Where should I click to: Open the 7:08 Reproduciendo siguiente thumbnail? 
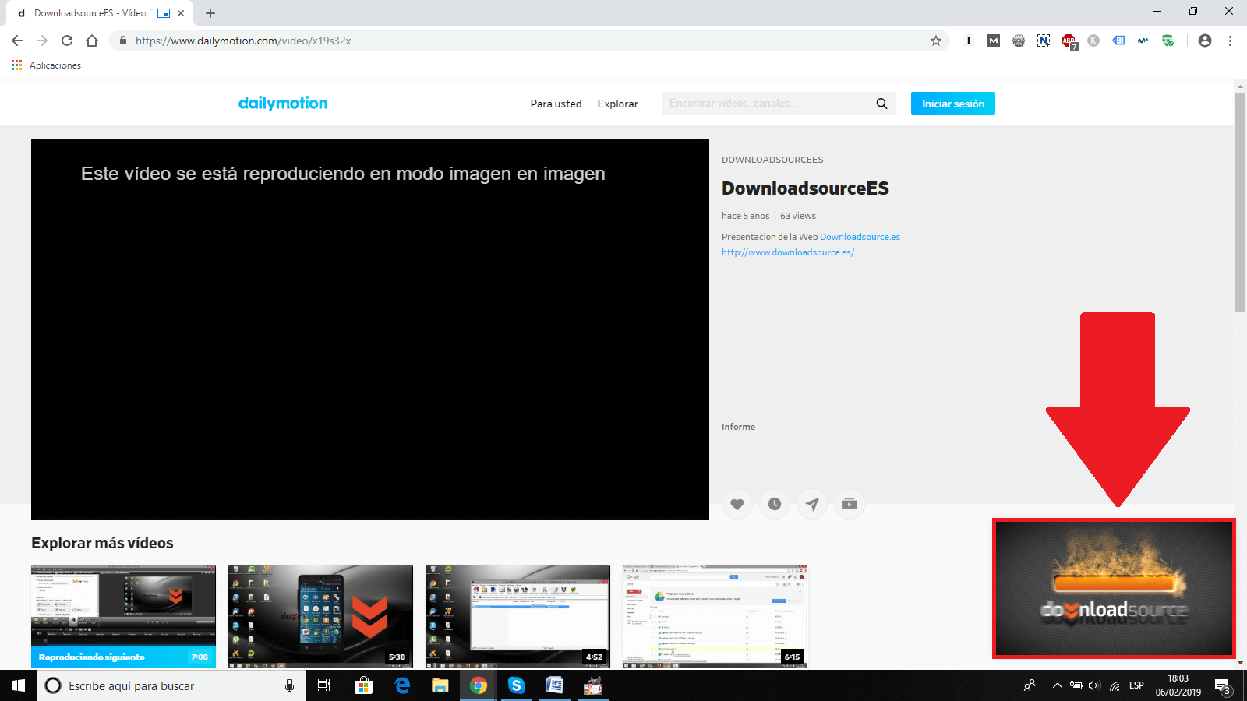[x=123, y=616]
